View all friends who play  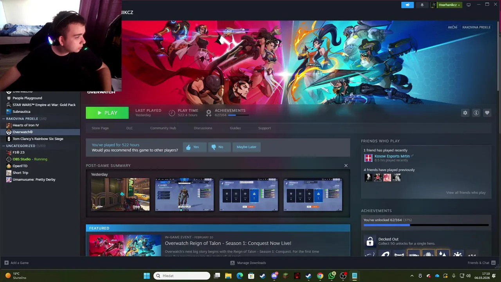point(466,193)
